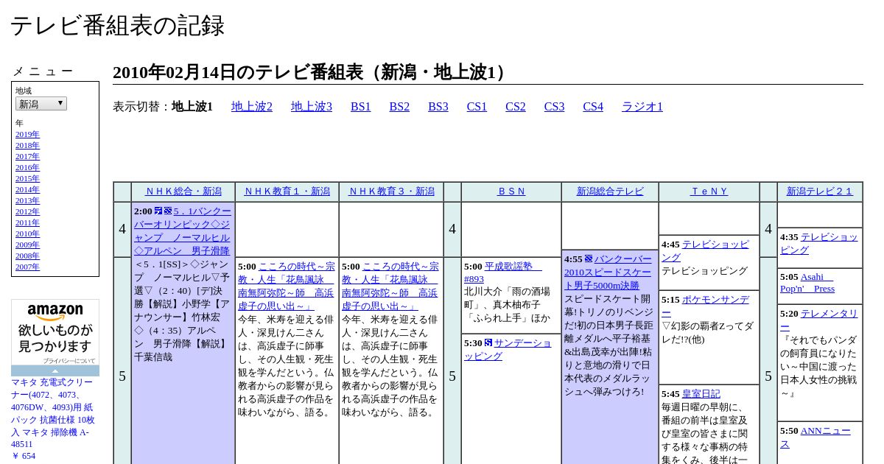Screen dimensions: 884x464
Task: Open 5:20 テレメンタリー program link
Action: [819, 320]
